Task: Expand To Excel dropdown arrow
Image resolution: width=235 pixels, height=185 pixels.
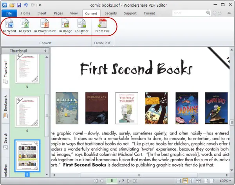Action: coord(25,33)
